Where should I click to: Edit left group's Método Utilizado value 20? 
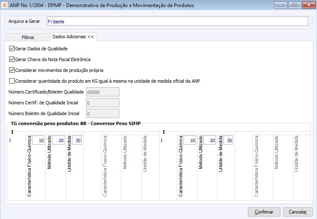click(58, 140)
